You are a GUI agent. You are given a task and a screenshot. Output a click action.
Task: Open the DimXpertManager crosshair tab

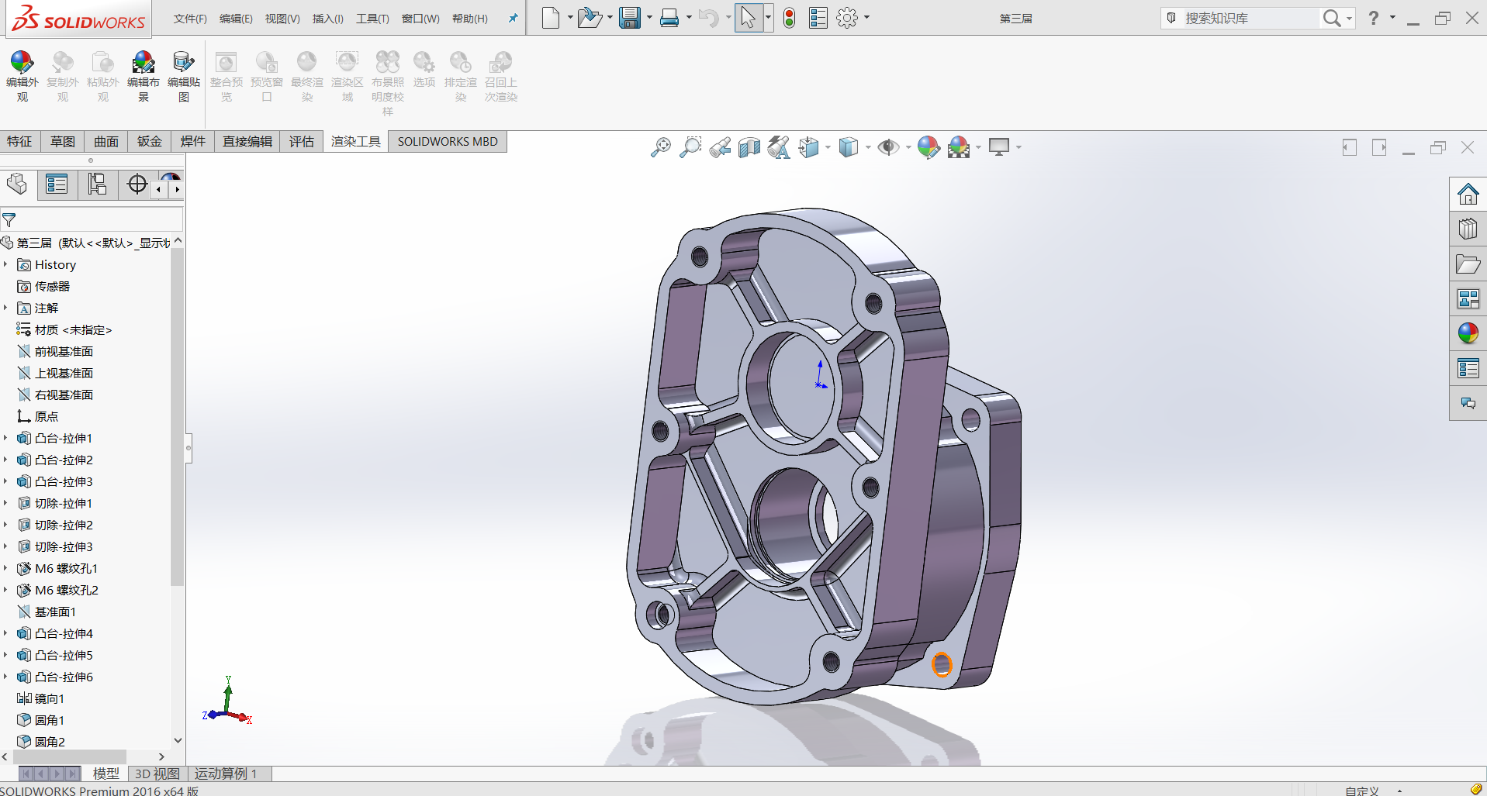pos(137,184)
